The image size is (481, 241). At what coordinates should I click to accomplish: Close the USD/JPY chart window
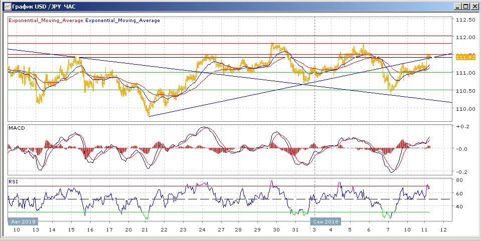click(474, 6)
